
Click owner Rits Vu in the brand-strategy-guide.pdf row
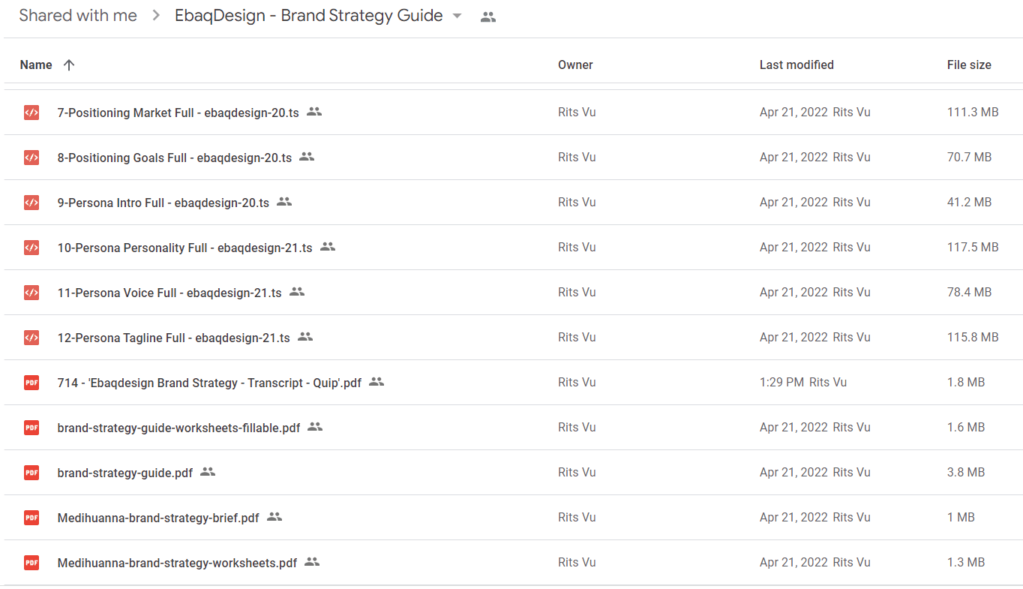tap(577, 473)
